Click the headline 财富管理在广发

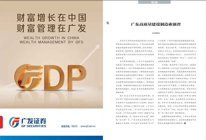point(51,28)
